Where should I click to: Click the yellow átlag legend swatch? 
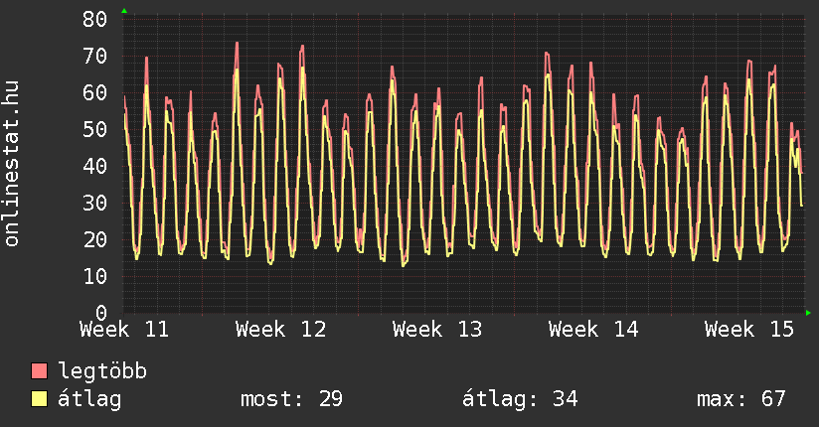click(x=40, y=399)
